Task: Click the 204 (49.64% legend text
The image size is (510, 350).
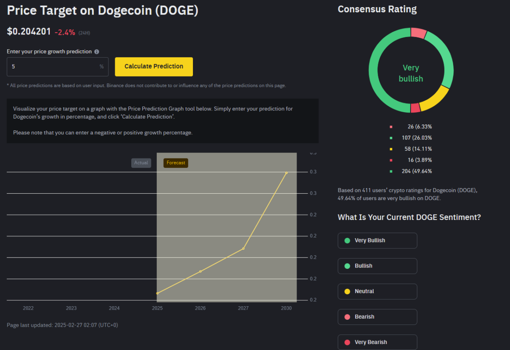Action: [416, 171]
